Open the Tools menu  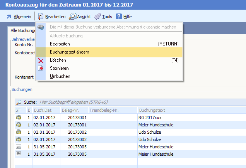(103, 17)
